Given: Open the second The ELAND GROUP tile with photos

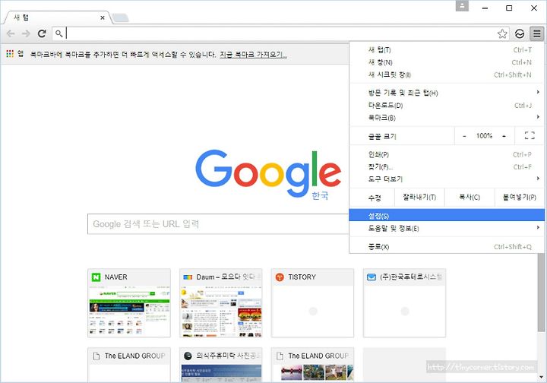Looking at the screenshot, I should 312,365.
